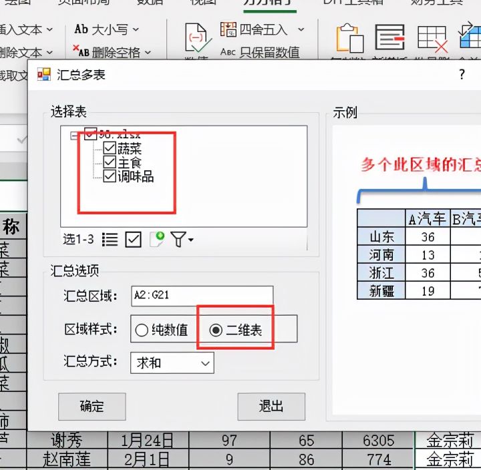Toggle the workbook xlsx root checkbox
Viewport: 481px width, 470px height.
point(90,134)
